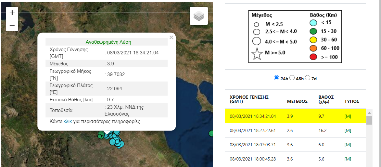Click the green earthquake marker near the right edge of the map

[x=211, y=133]
